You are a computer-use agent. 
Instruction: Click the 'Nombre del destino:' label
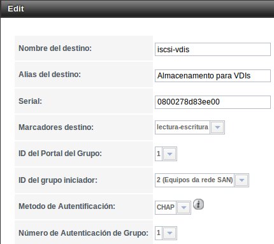[55, 48]
